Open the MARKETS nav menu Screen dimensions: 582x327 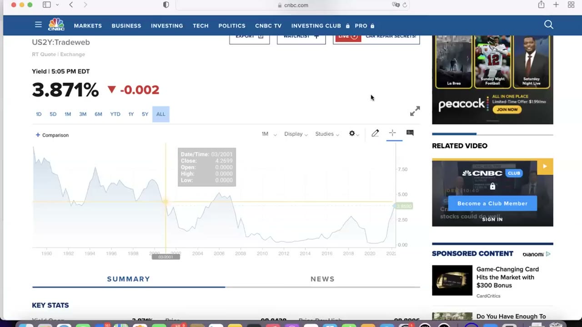point(88,26)
